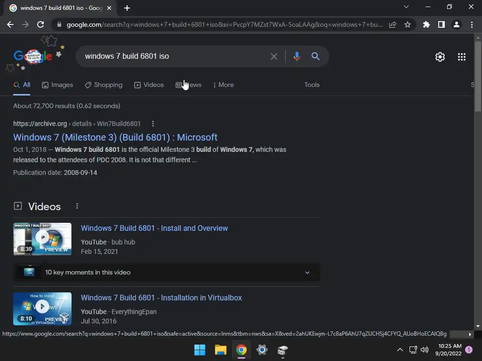
Task: Click 'About 72,700 results' text
Action: tap(67, 106)
